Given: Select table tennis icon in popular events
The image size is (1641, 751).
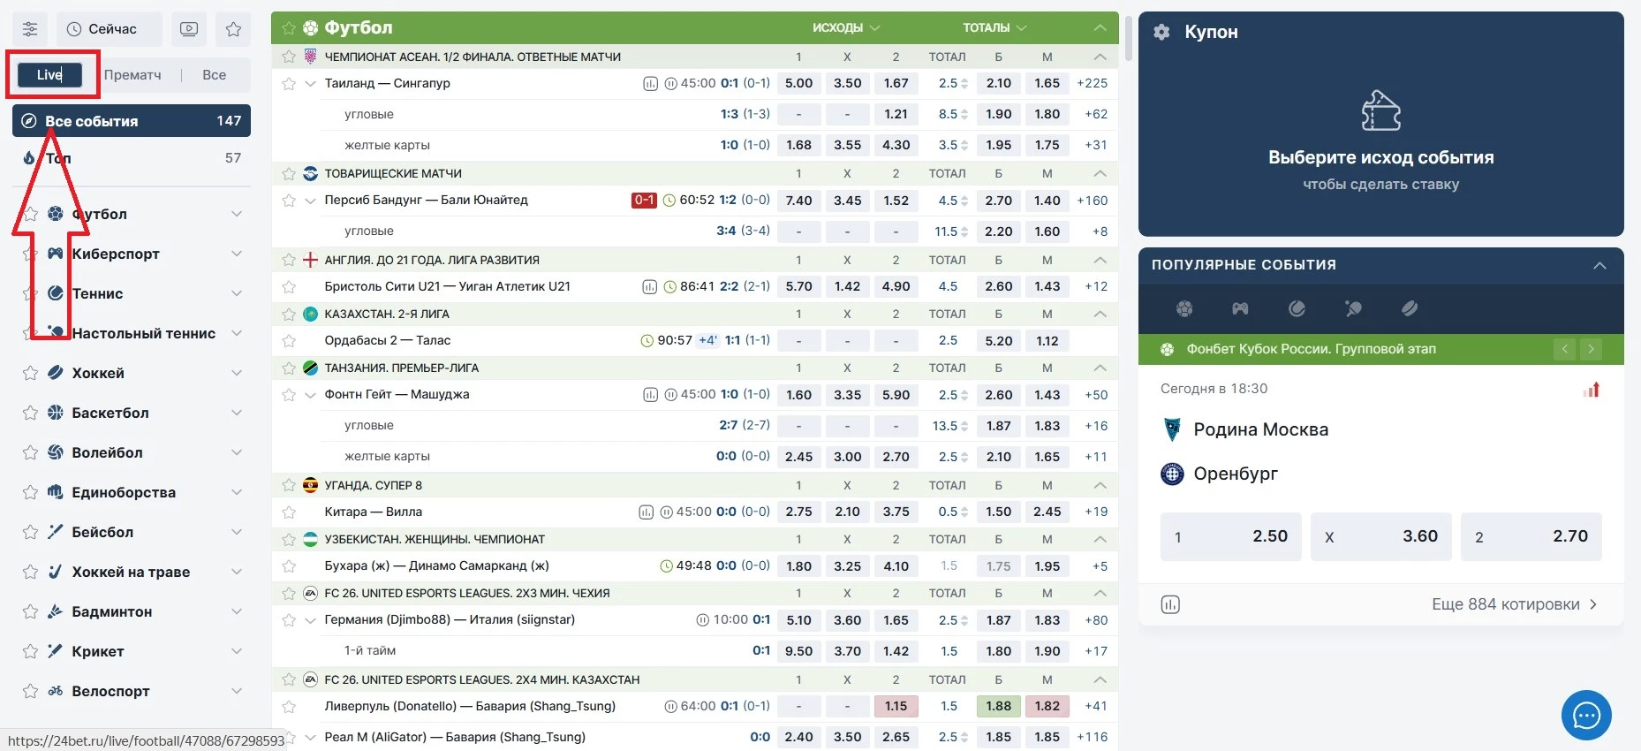Looking at the screenshot, I should (1353, 308).
